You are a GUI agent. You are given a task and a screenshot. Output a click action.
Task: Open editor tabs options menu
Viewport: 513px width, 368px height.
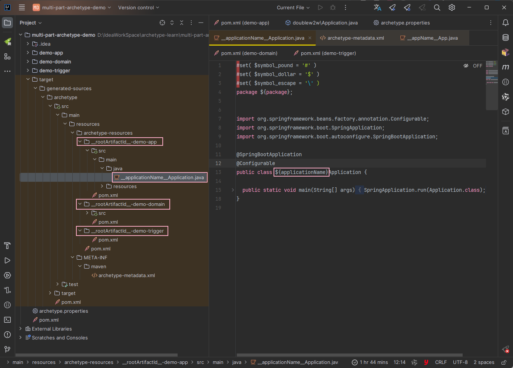[491, 23]
